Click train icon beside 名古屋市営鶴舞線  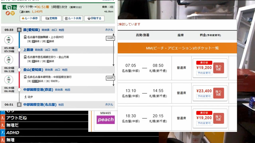coord(25,37)
